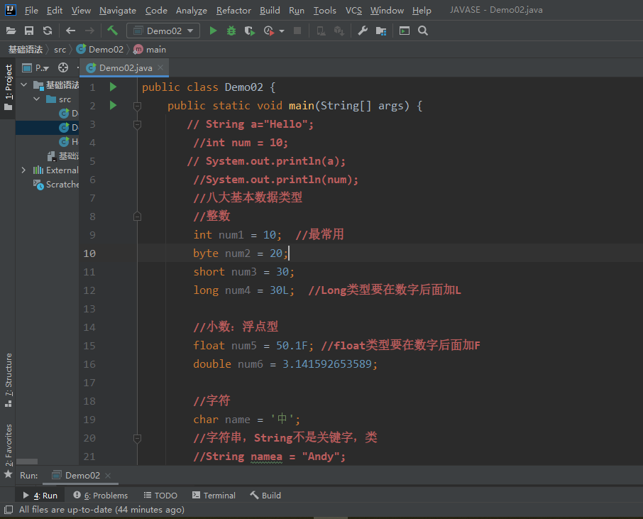Close the Demo02.java editor tab
This screenshot has height=519, width=643.
coord(161,67)
